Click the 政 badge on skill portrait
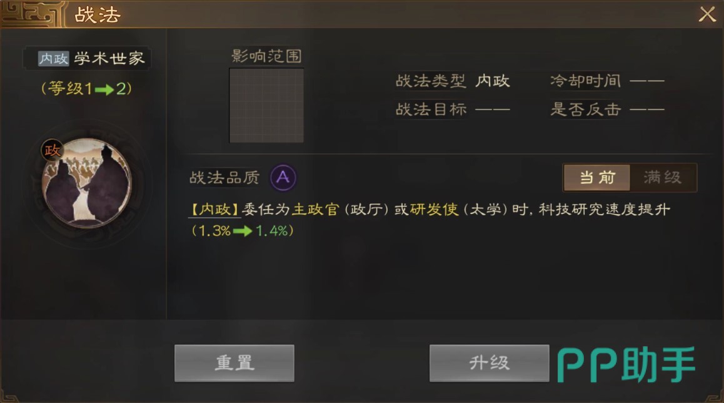This screenshot has width=724, height=403. point(52,150)
